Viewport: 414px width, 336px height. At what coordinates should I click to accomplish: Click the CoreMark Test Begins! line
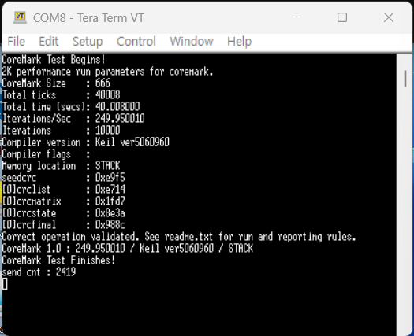pyautogui.click(x=54, y=59)
